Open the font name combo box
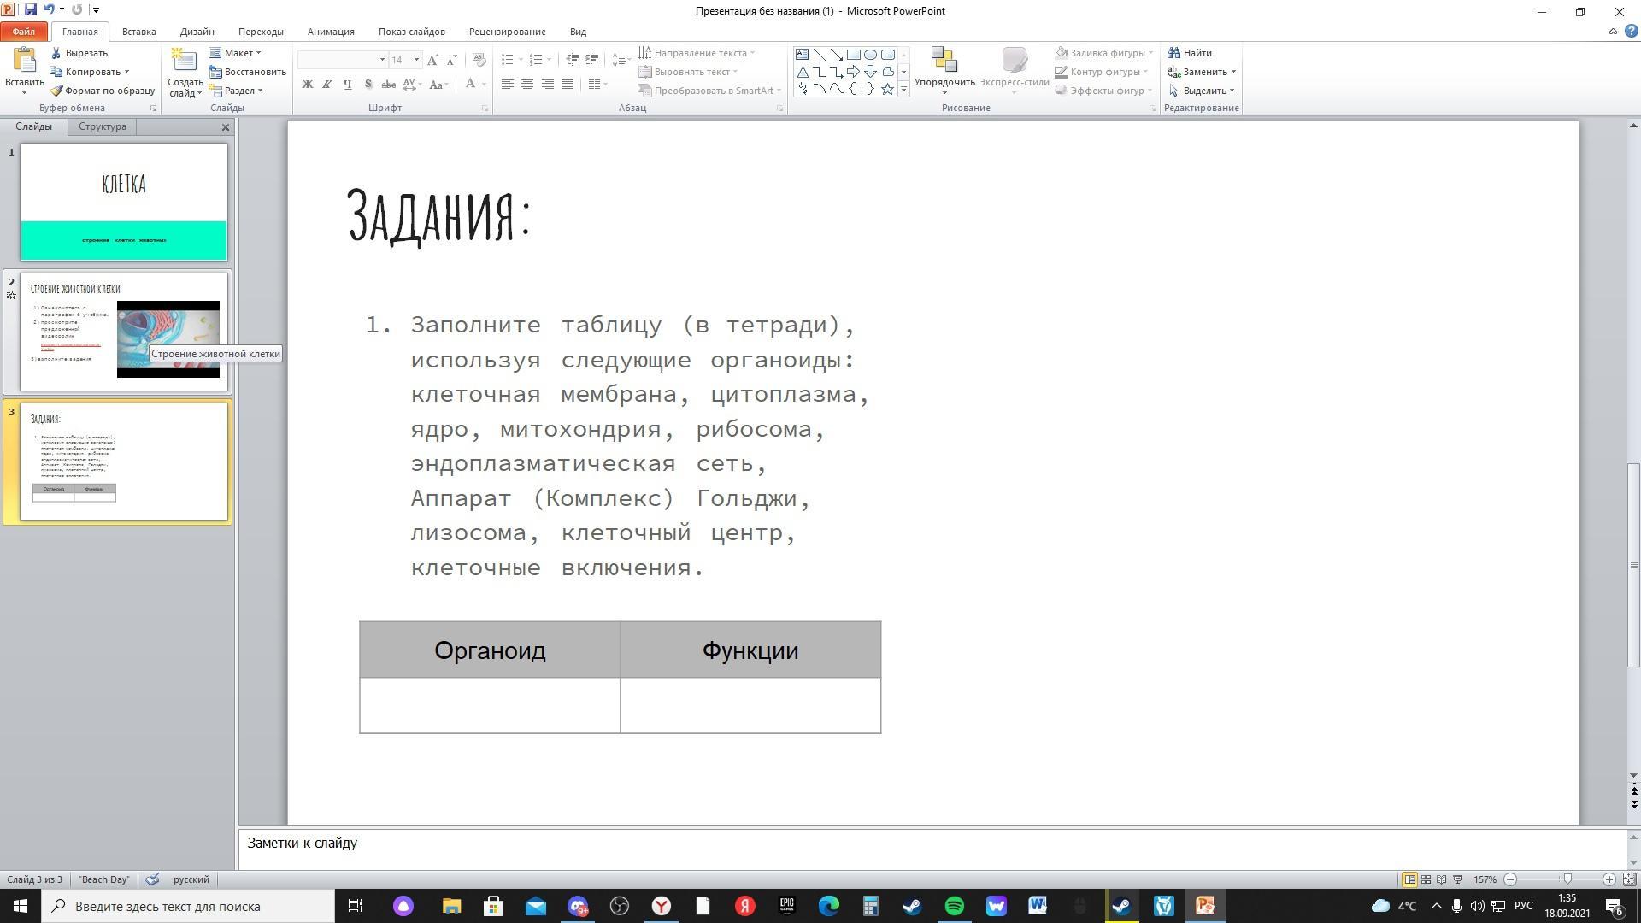Image resolution: width=1641 pixels, height=923 pixels. pyautogui.click(x=342, y=60)
